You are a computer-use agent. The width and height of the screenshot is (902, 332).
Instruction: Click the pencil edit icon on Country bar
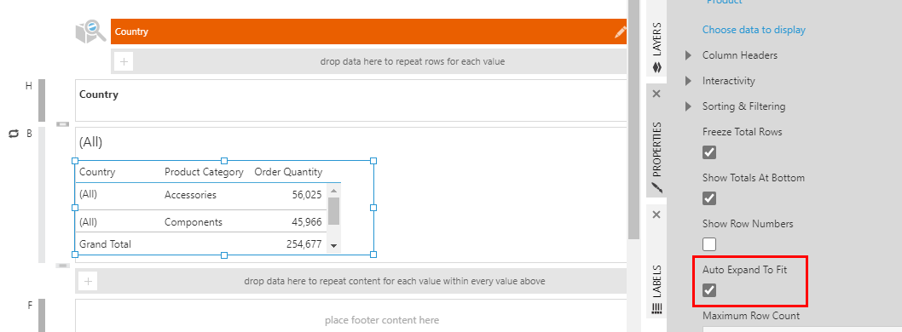coord(620,31)
